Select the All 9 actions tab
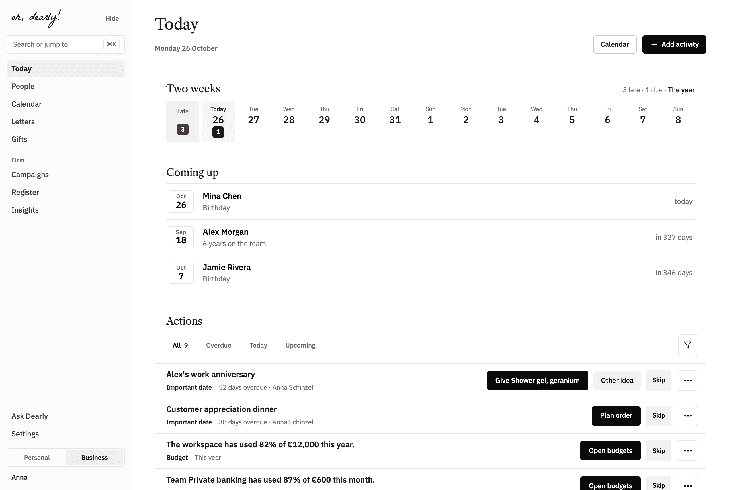Screen dimensions: 729x490 [180, 345]
